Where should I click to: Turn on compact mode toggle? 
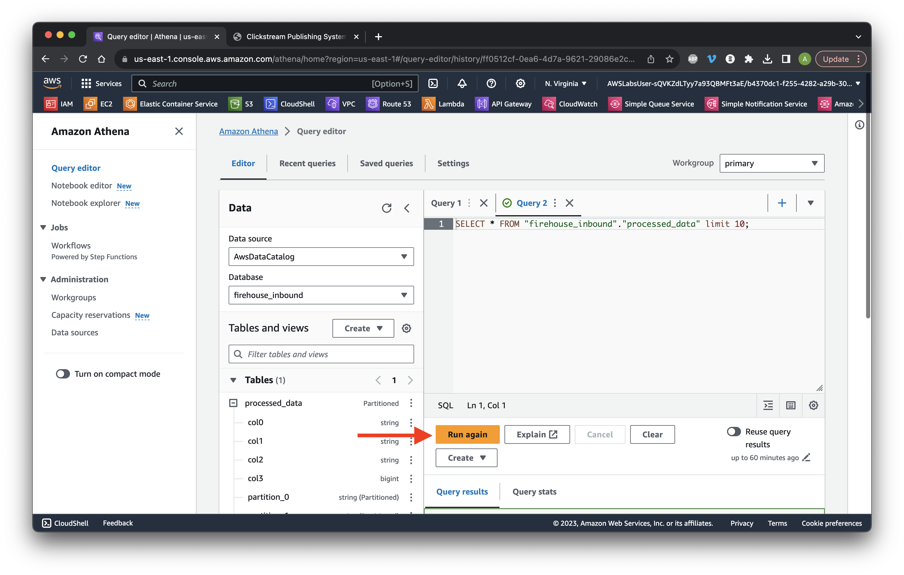click(63, 374)
